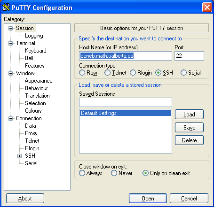
Task: Click the Cancel button
Action: (189, 199)
